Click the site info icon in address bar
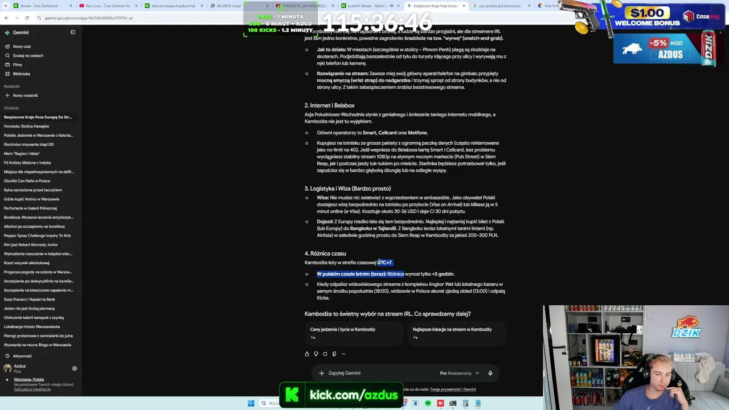This screenshot has height=410, width=729. pos(39,18)
